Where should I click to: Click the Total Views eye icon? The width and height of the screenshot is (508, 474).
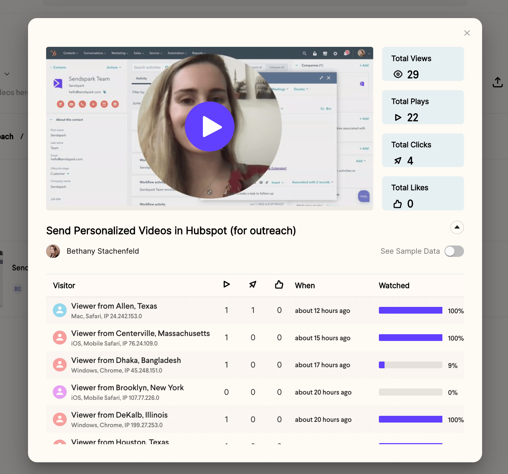pos(398,74)
